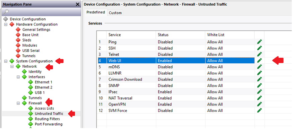
Task: Collapse the Hardware Configuration tree node
Action: [6, 24]
